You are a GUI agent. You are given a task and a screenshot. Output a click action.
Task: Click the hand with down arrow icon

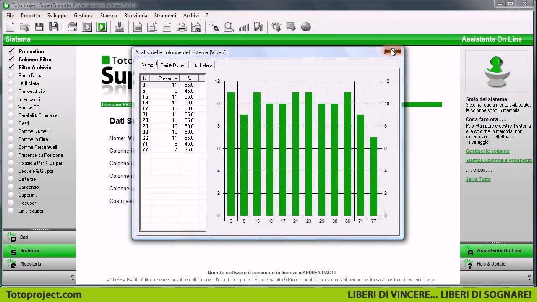(x=276, y=27)
